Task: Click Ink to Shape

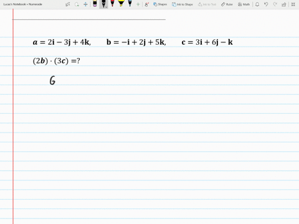Action: (x=183, y=4)
